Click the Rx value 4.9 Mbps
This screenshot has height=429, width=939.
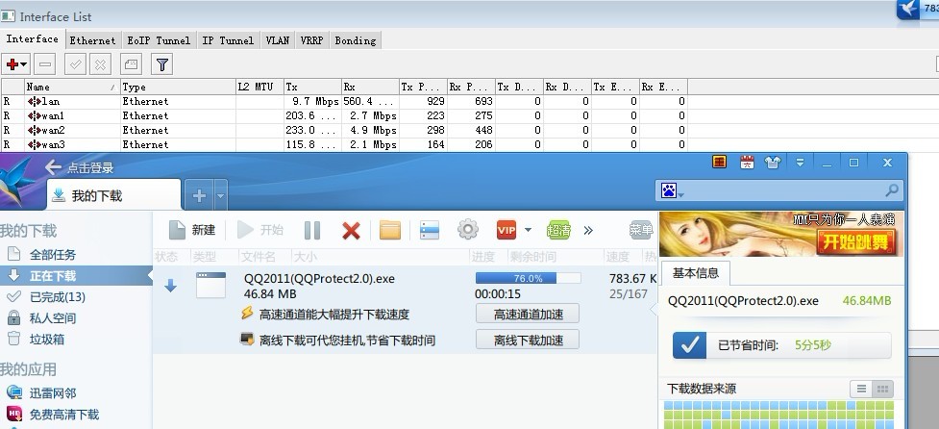point(373,131)
